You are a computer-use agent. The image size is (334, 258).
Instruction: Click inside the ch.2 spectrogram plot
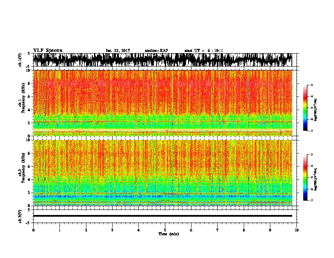[162, 173]
